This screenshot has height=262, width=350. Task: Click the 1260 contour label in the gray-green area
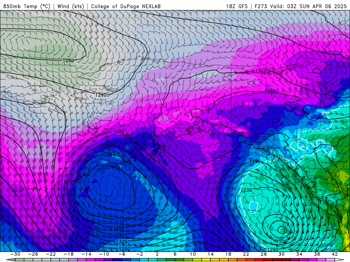coord(68,60)
